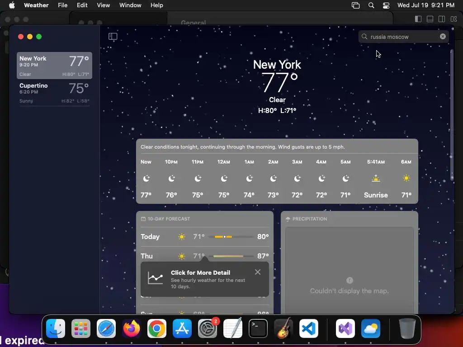Click Today's sunny icon in forecast
This screenshot has height=347, width=463.
click(x=182, y=237)
